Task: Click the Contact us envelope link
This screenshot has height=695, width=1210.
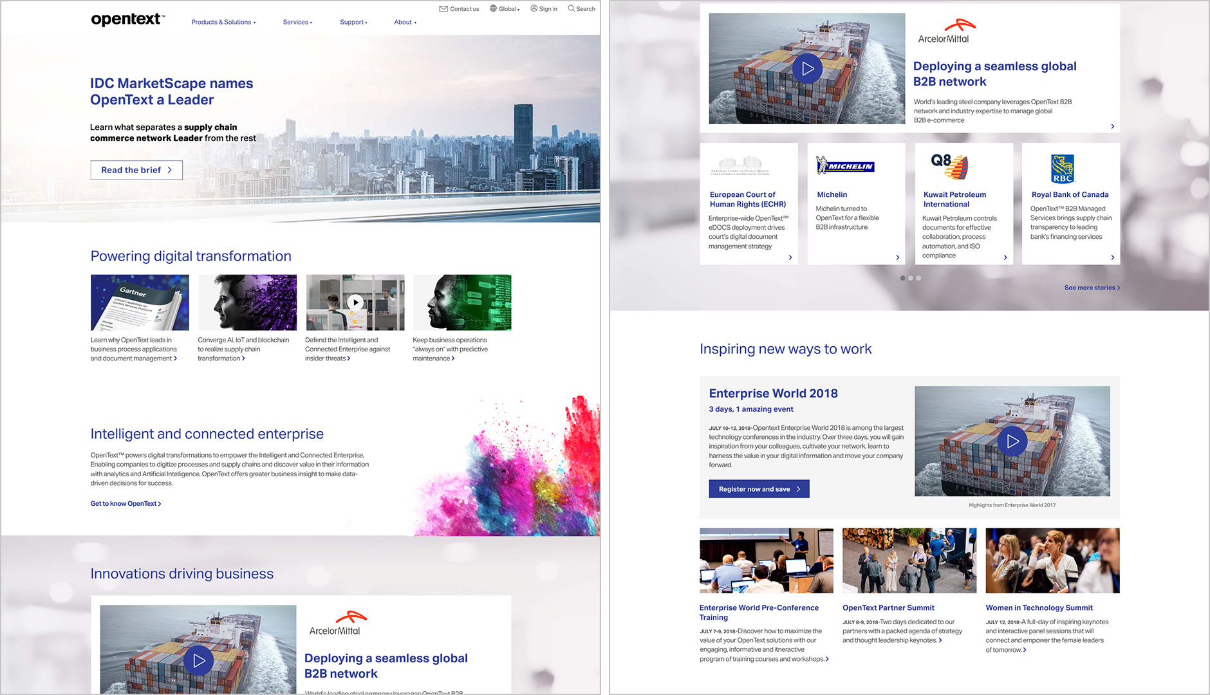Action: pyautogui.click(x=459, y=9)
